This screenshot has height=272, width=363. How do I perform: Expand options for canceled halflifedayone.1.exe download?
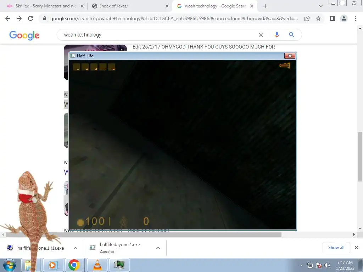pyautogui.click(x=158, y=248)
